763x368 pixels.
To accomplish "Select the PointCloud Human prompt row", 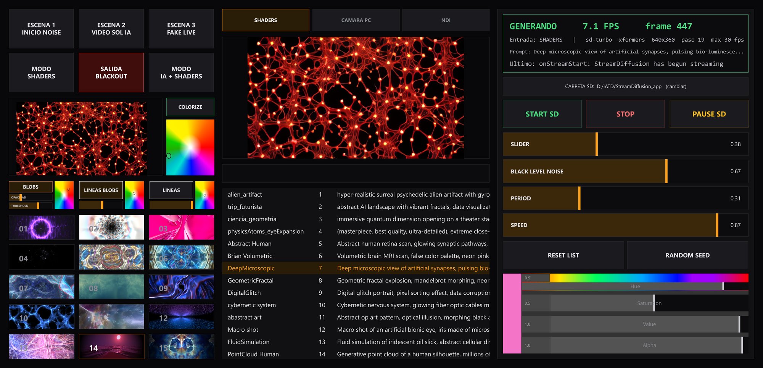I will coord(356,354).
